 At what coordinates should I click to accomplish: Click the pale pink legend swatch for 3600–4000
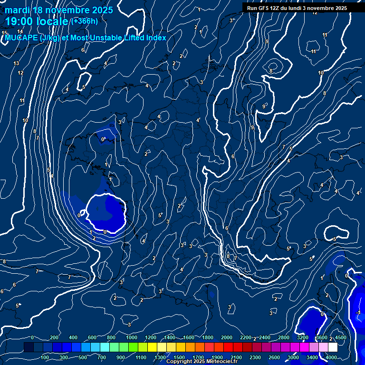pos(324,347)
